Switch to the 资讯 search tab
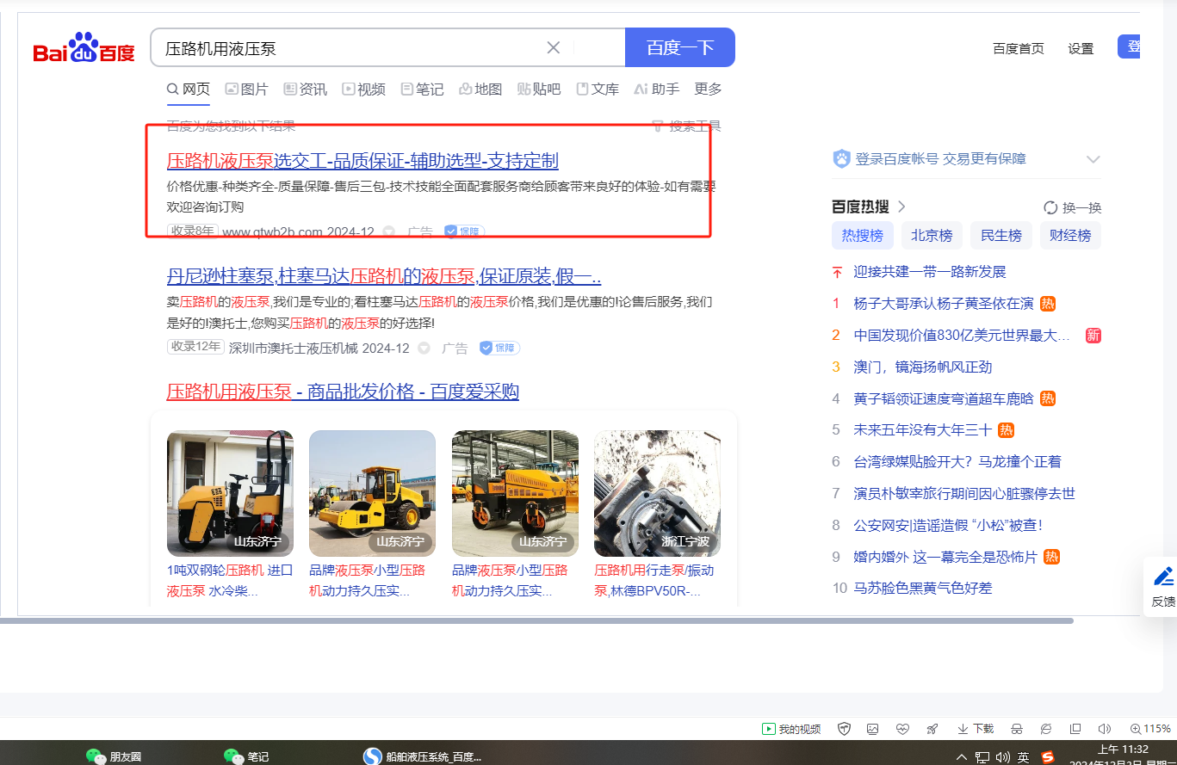The image size is (1177, 765). coord(306,89)
